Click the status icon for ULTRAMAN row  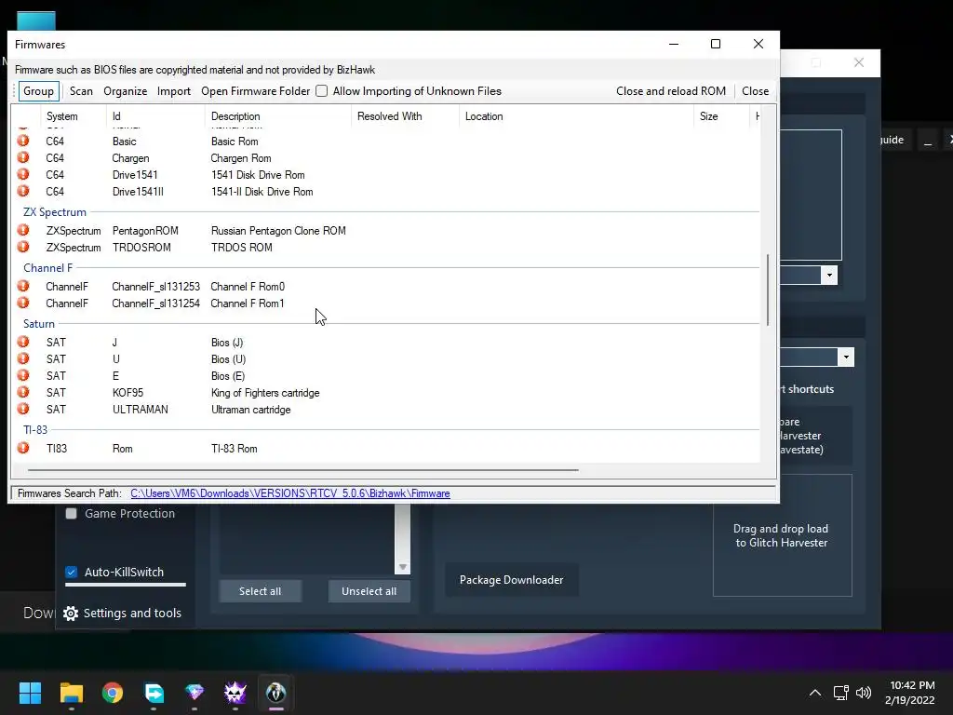(x=23, y=410)
